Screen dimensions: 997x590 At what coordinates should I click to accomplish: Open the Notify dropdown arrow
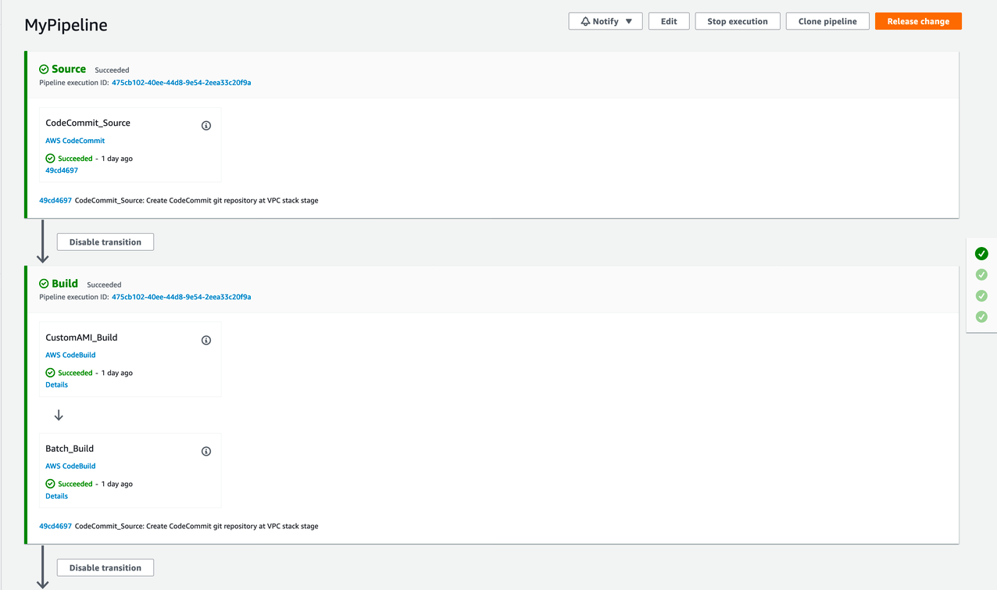[628, 22]
